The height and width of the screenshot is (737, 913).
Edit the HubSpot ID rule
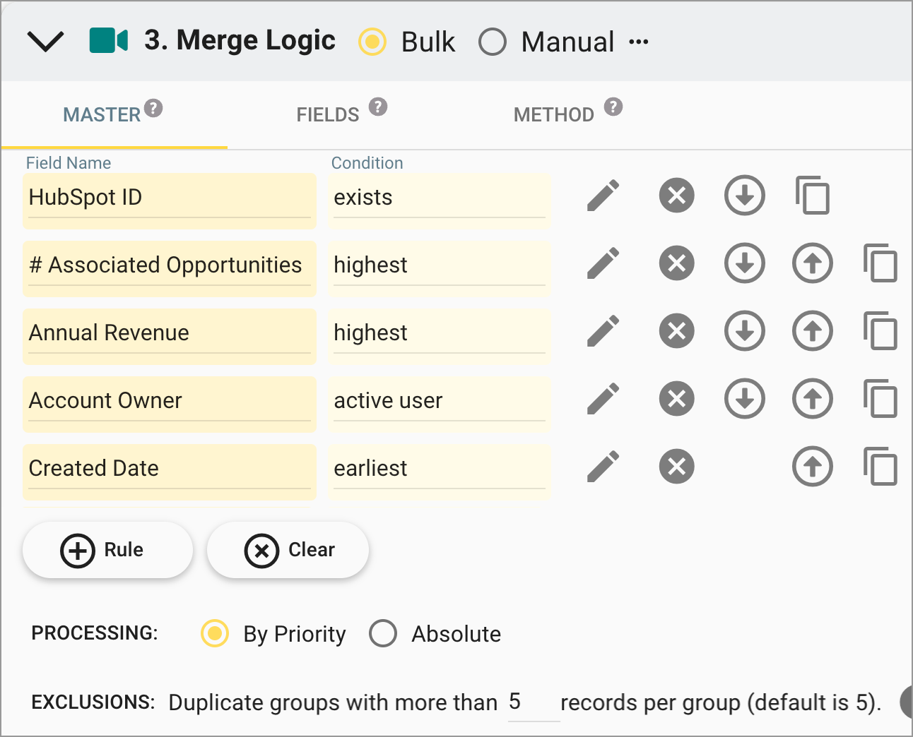603,196
